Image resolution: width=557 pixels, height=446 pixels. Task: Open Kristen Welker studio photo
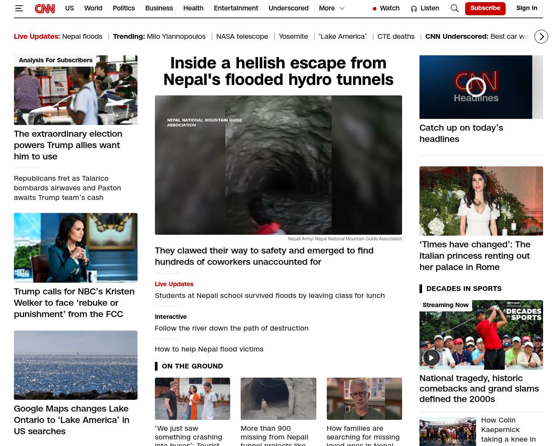[76, 248]
